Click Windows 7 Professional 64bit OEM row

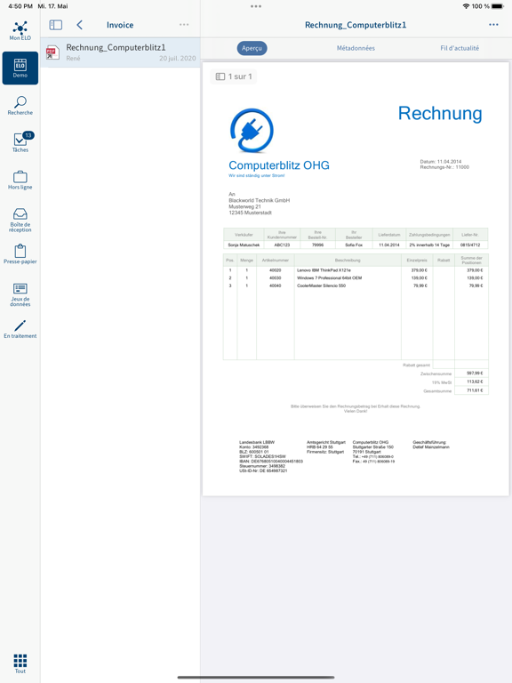356,277
